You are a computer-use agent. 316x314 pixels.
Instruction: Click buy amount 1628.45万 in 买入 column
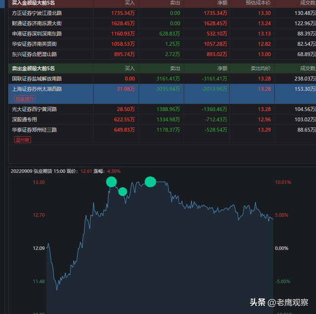[123, 23]
